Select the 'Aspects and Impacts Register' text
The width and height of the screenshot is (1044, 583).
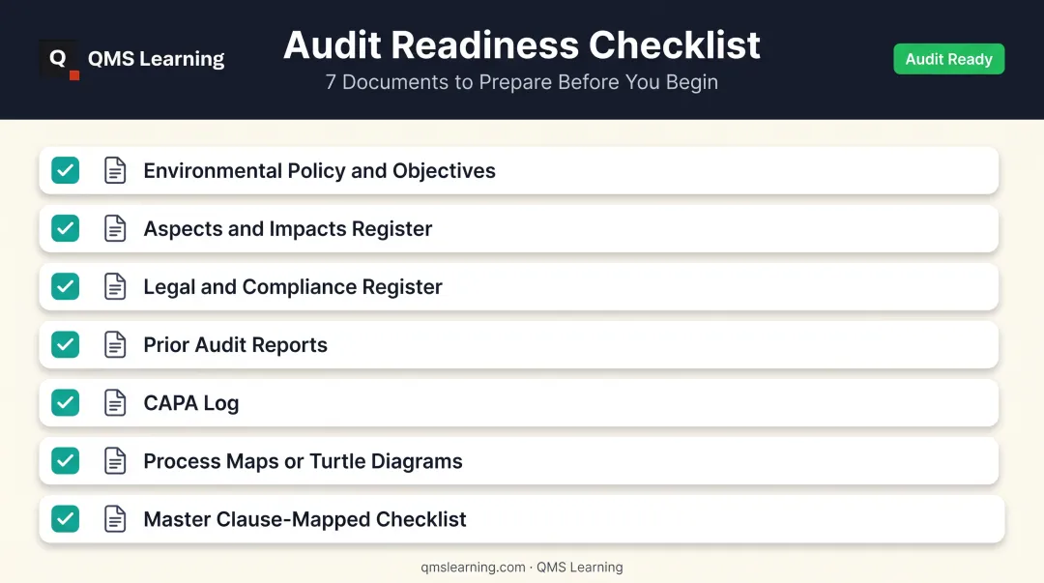[288, 229]
